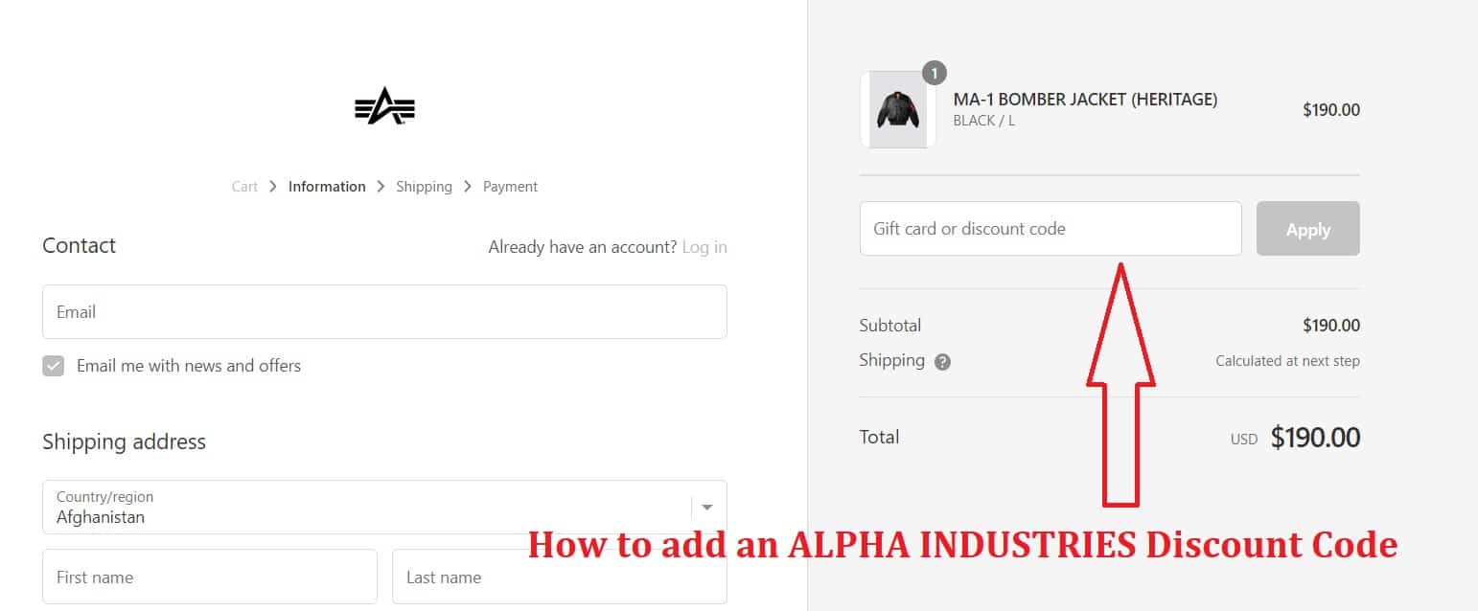The height and width of the screenshot is (611, 1478).
Task: Select the Shipping breadcrumb step
Action: (425, 186)
